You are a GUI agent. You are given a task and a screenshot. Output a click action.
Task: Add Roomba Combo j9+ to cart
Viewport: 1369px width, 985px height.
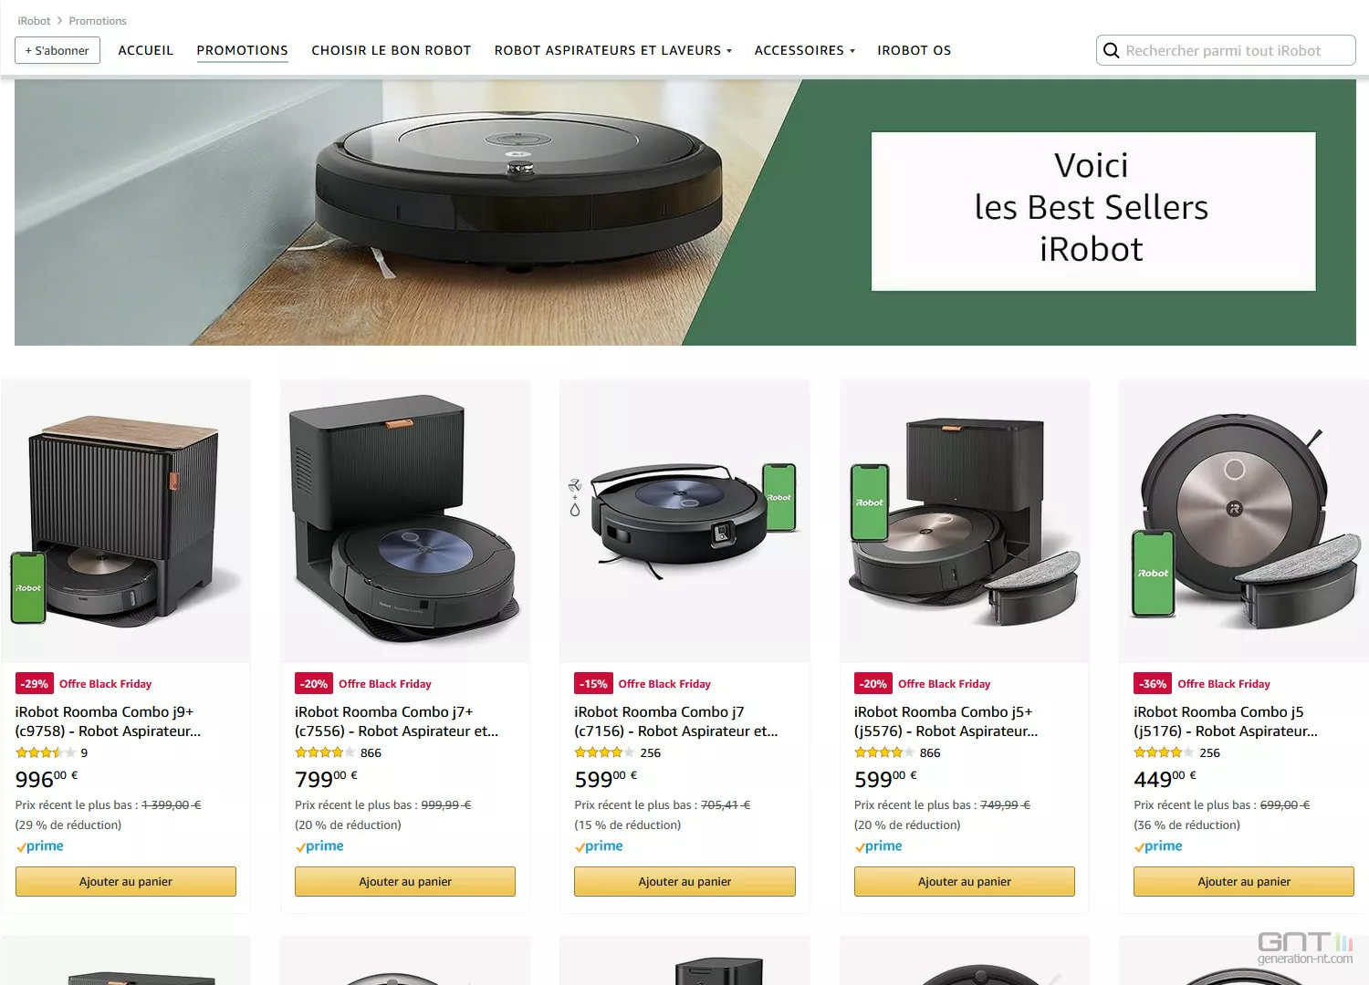point(126,881)
